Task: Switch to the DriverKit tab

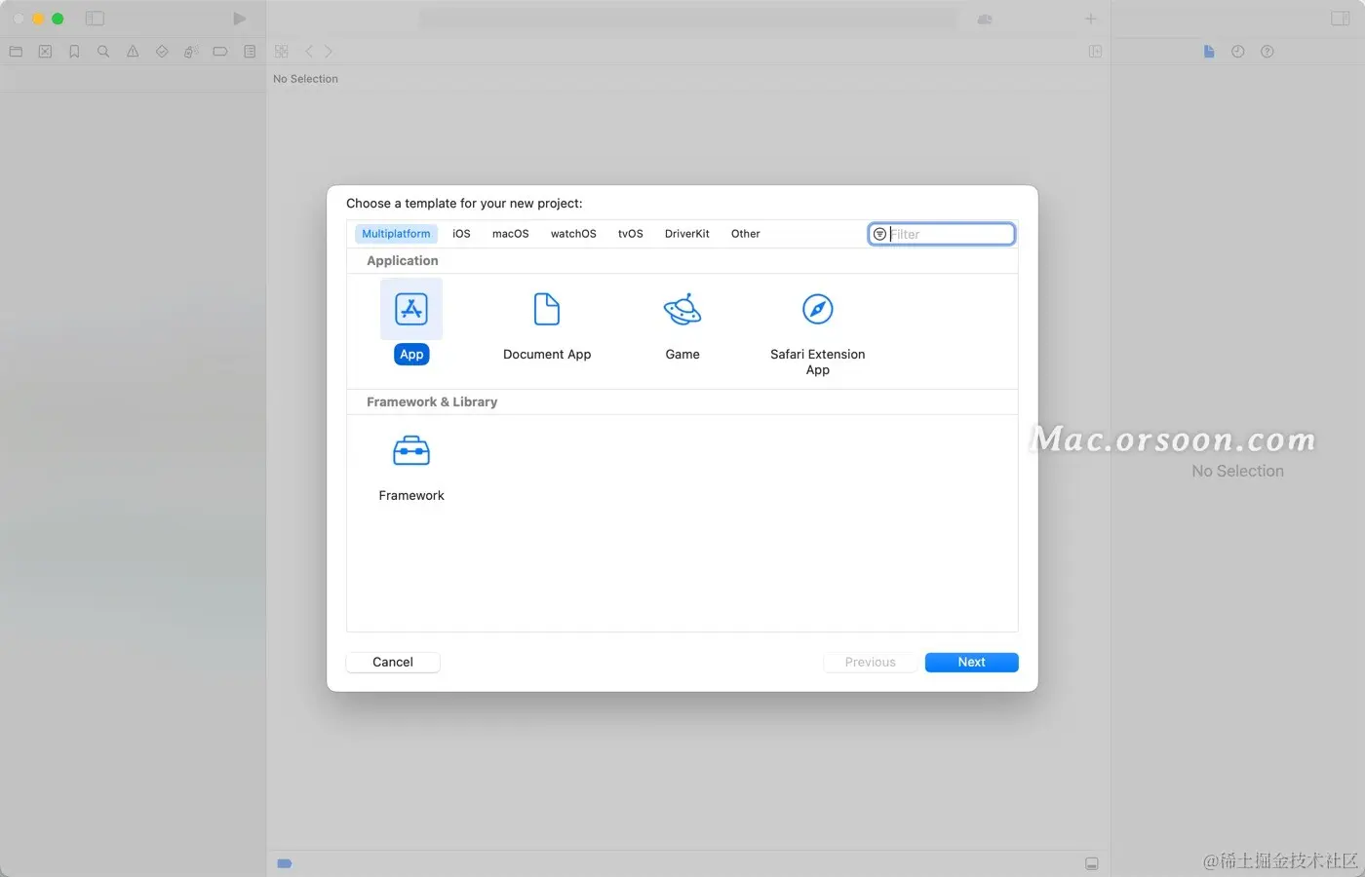Action: coord(687,234)
